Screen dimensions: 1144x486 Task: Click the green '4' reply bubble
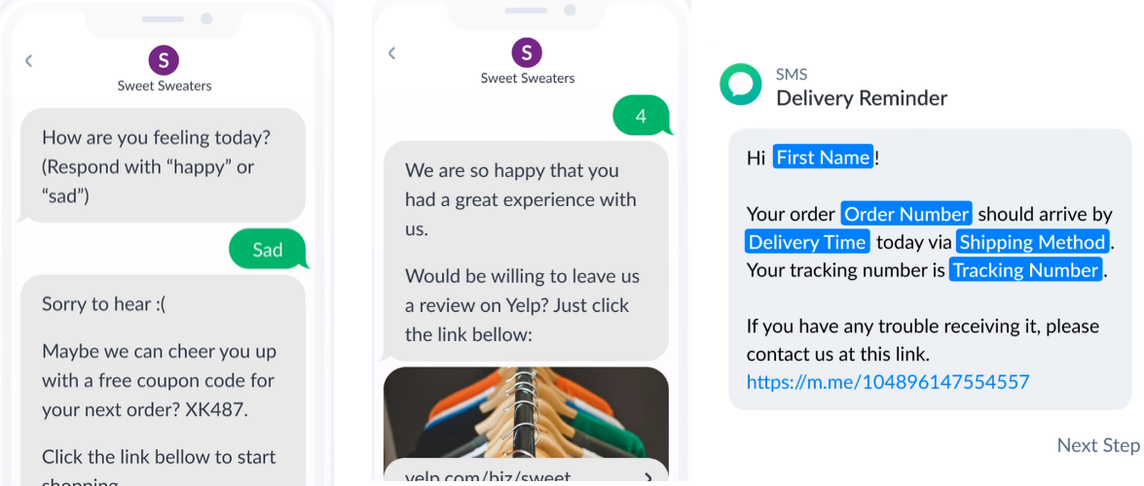click(643, 117)
